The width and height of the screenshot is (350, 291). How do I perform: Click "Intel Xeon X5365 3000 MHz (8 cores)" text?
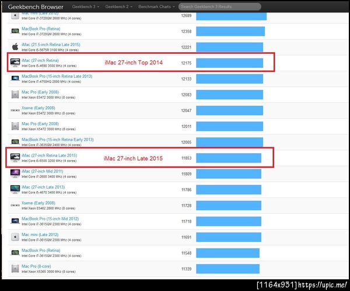click(x=48, y=272)
